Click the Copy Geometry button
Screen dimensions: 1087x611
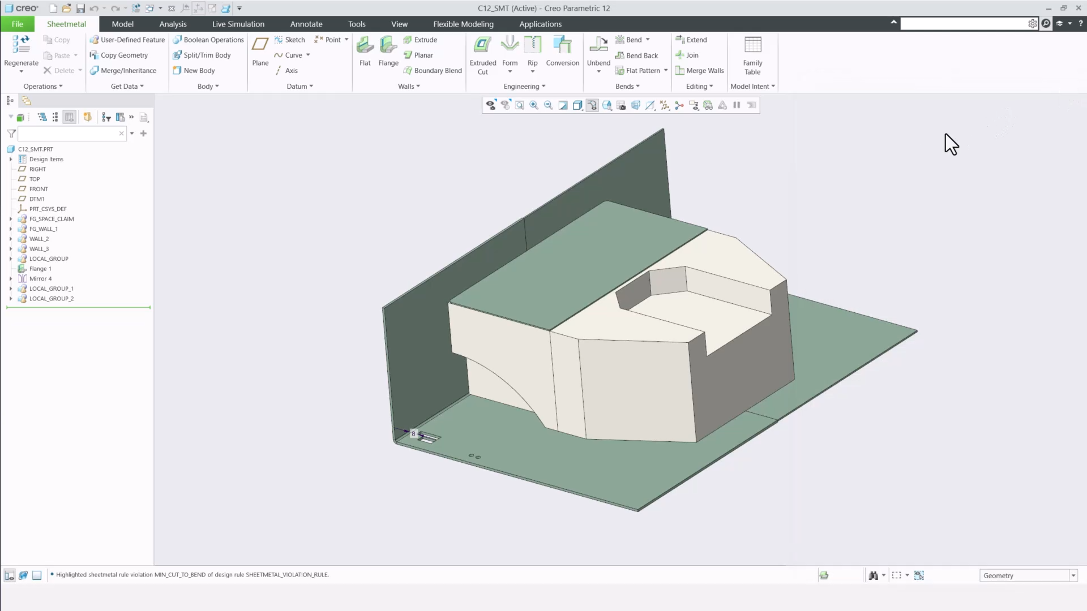pos(119,55)
